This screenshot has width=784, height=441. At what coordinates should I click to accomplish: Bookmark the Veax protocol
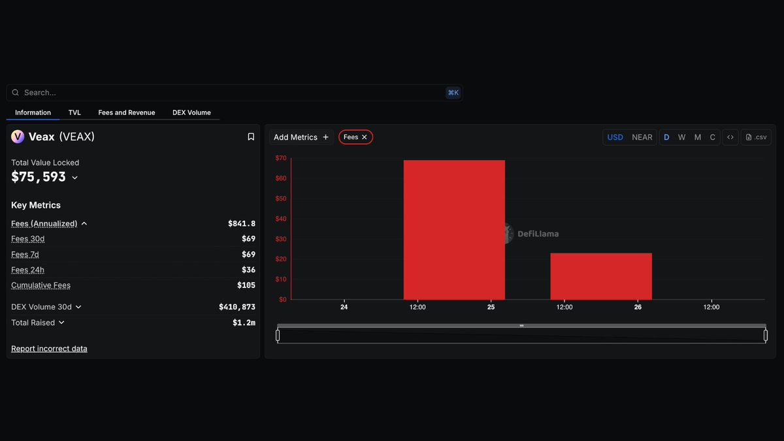coord(251,137)
